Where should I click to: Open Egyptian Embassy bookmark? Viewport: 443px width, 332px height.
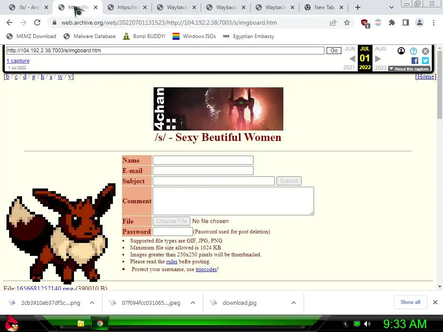point(249,36)
